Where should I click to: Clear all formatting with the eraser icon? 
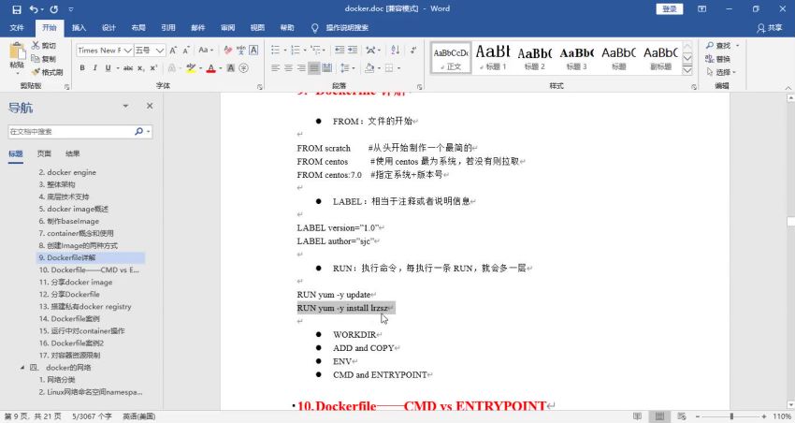227,51
